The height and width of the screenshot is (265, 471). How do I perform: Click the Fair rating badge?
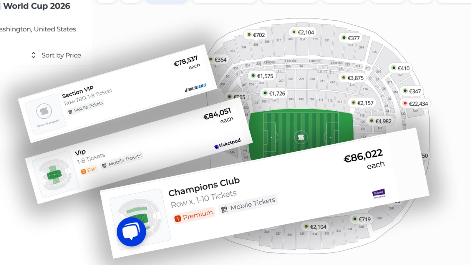89,170
